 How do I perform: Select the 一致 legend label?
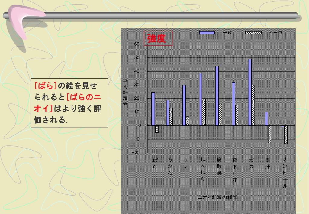227,33
